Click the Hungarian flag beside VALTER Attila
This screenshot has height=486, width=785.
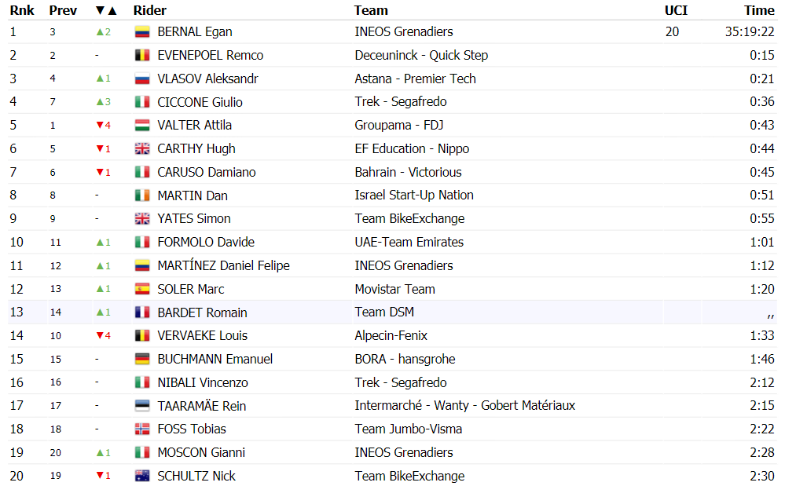142,126
